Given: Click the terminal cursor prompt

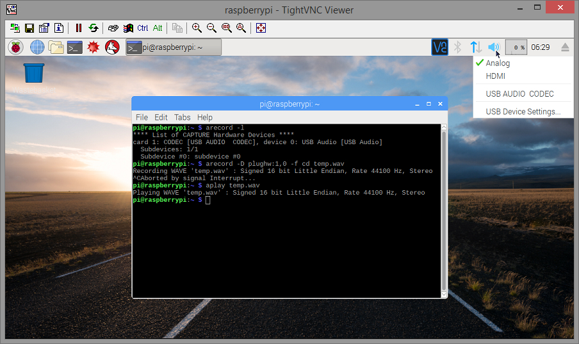Looking at the screenshot, I should (x=208, y=200).
